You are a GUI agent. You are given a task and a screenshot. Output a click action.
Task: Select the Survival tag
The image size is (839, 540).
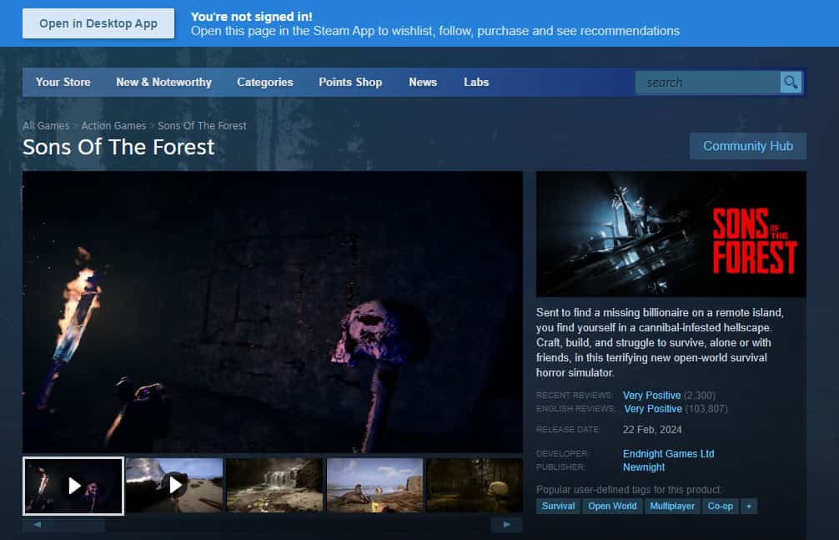[558, 507]
